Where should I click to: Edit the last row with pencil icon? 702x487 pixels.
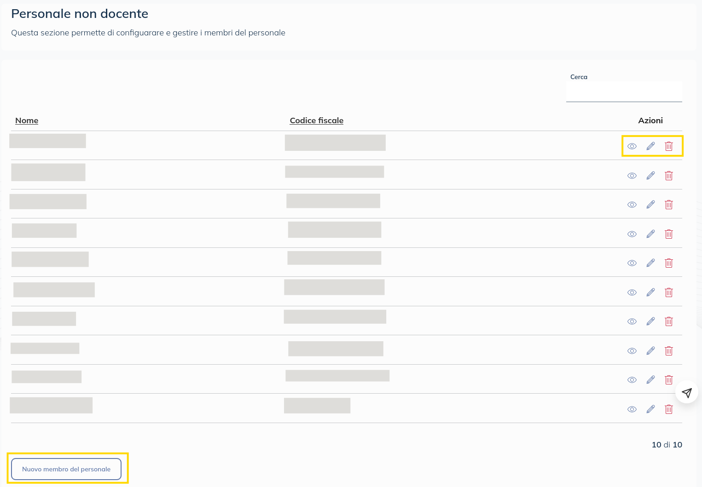pos(650,409)
